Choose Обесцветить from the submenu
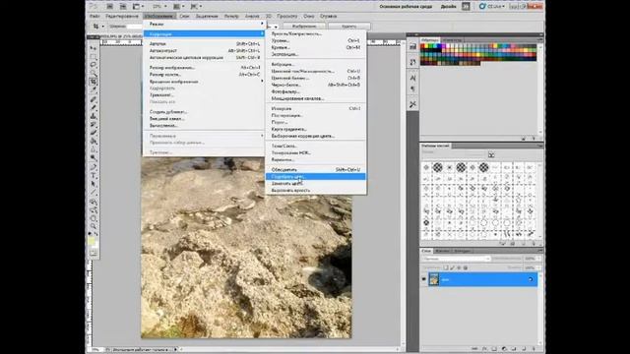This screenshot has width=630, height=354. (x=315, y=170)
